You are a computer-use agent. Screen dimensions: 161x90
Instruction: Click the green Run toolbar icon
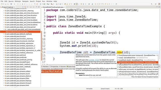(44, 4)
